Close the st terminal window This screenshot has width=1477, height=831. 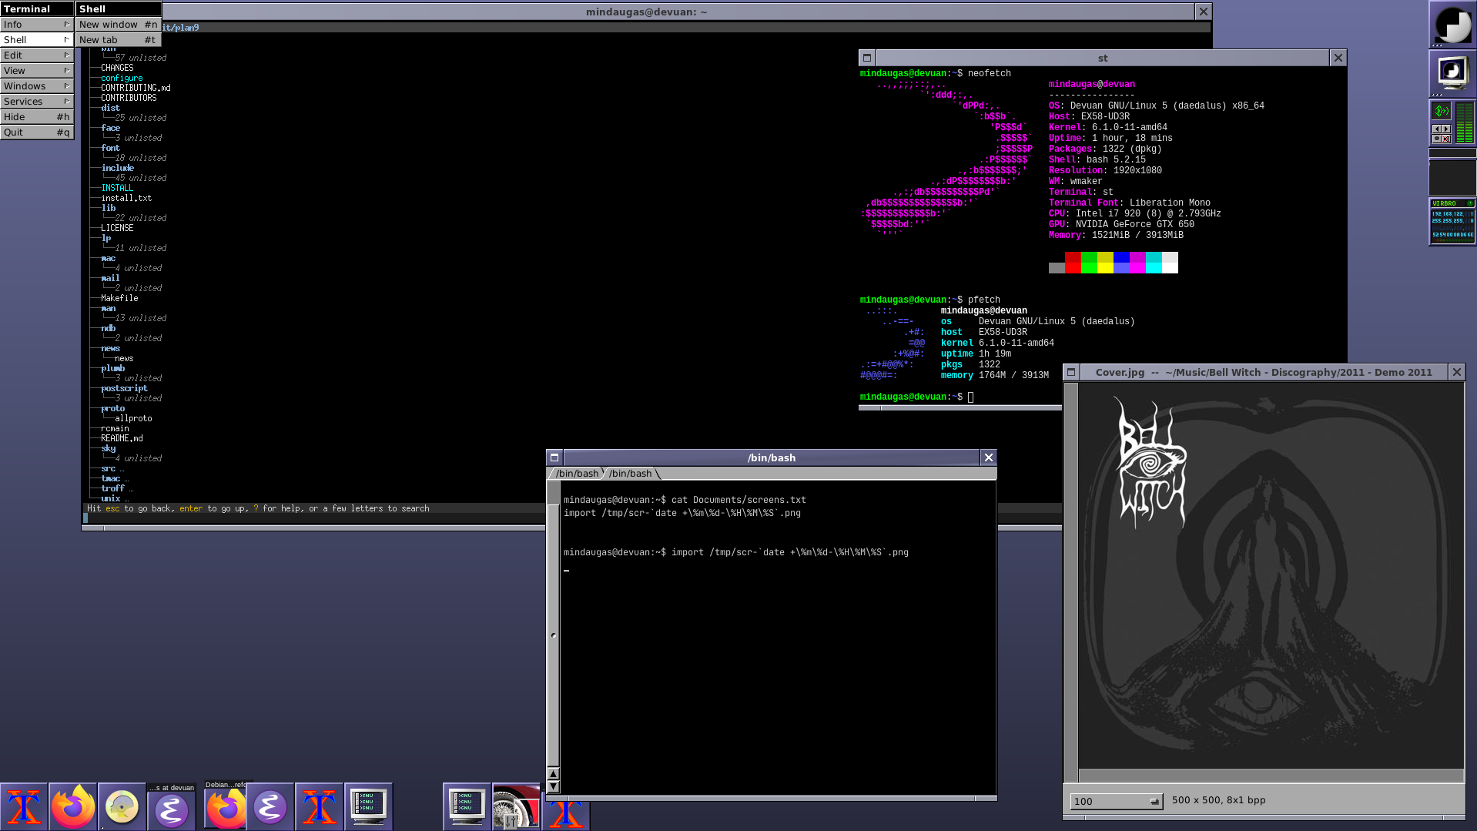pyautogui.click(x=1338, y=58)
